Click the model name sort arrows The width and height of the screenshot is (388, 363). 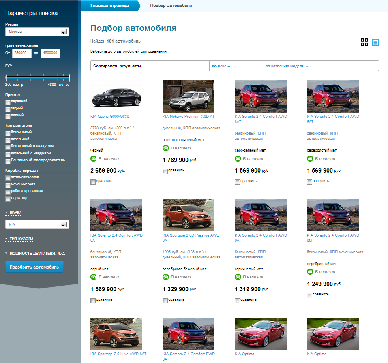[x=309, y=66]
